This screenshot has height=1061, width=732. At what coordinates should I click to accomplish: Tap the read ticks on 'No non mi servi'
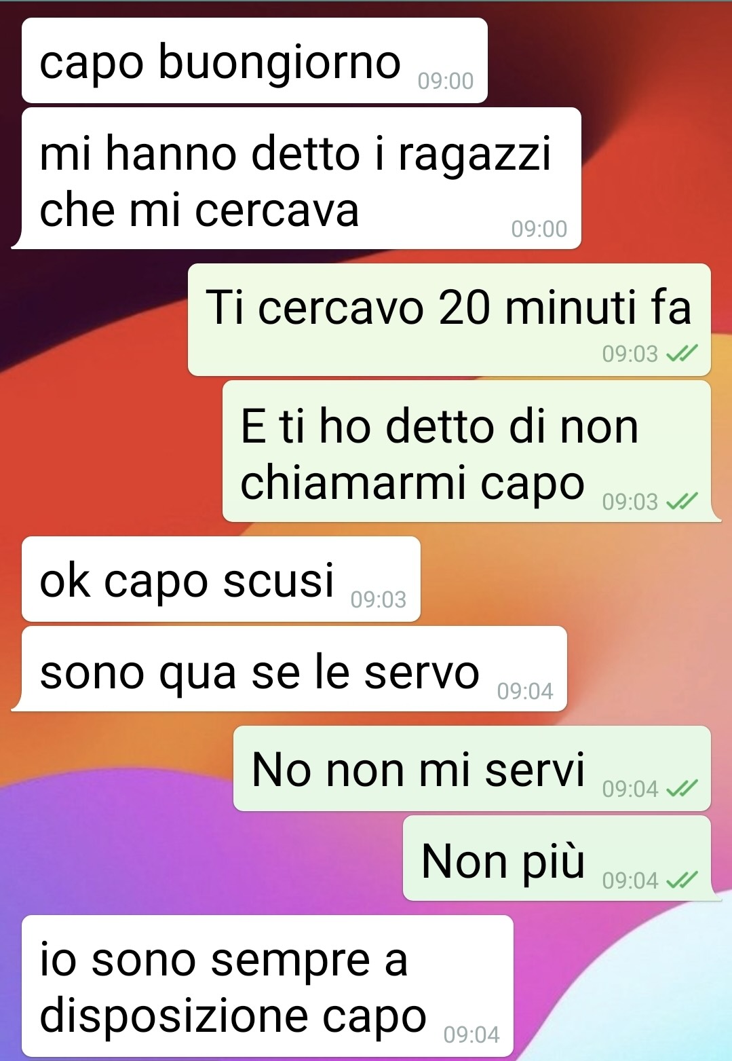682,788
